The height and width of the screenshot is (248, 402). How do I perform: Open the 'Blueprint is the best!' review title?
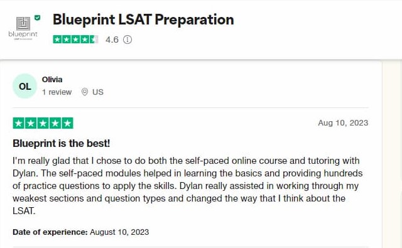[62, 144]
